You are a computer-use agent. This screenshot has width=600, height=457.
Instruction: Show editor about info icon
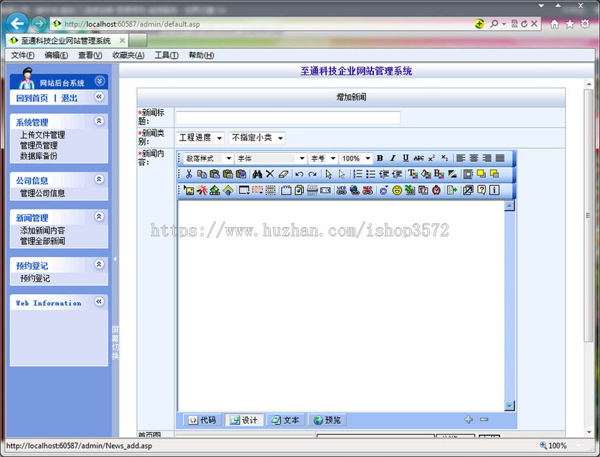click(495, 190)
